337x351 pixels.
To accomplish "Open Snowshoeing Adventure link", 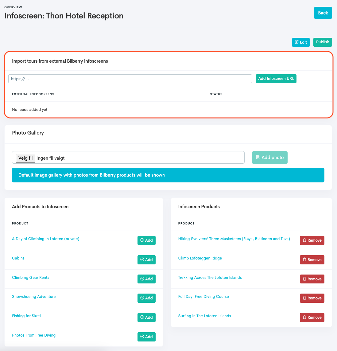I will [x=34, y=297].
